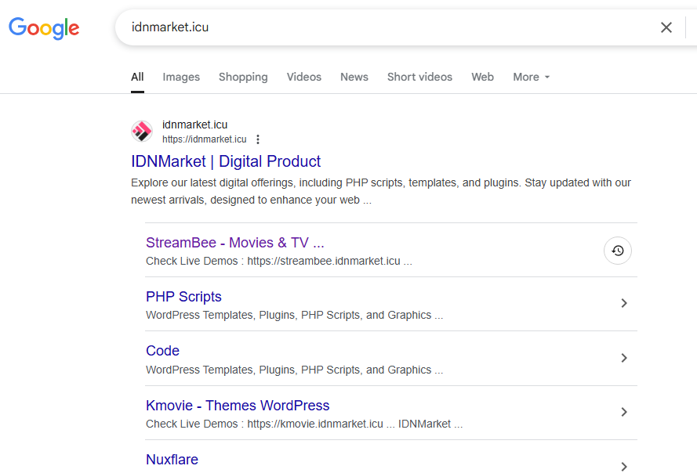Expand the PHP Scripts chevron arrow
The width and height of the screenshot is (697, 473).
[623, 303]
